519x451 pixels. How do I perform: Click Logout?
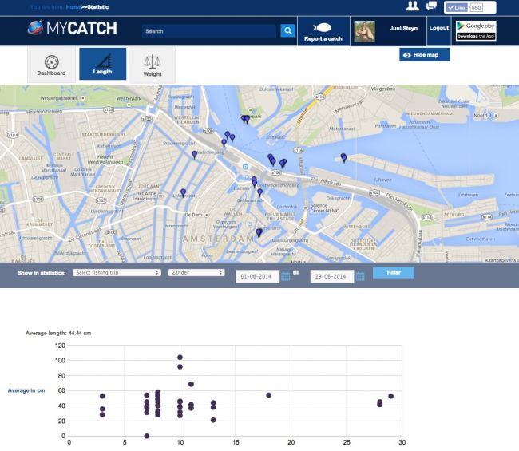pyautogui.click(x=439, y=28)
